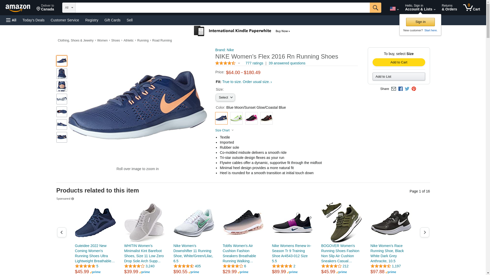The image size is (490, 275).
Task: Open the All hamburger menu
Action: pyautogui.click(x=11, y=20)
